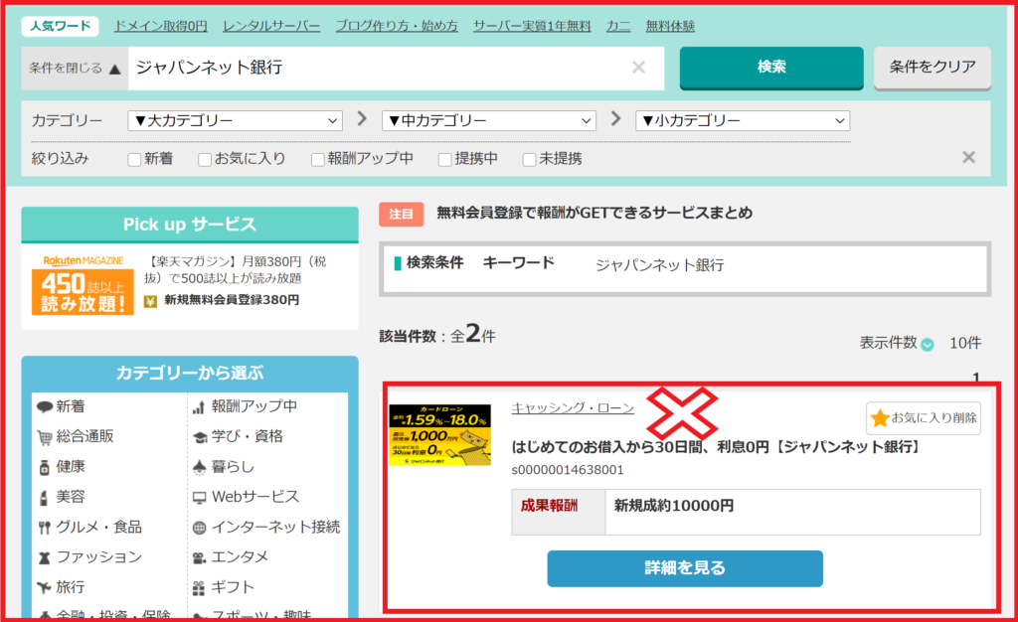This screenshot has width=1018, height=622.
Task: Select the 新着 category text link
Action: [71, 406]
